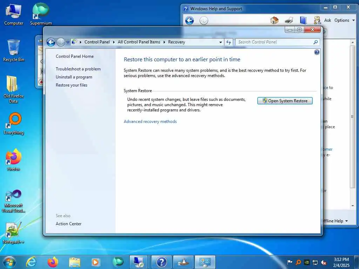This screenshot has height=269, width=359.
Task: Click Windows Start button
Action: point(9,262)
